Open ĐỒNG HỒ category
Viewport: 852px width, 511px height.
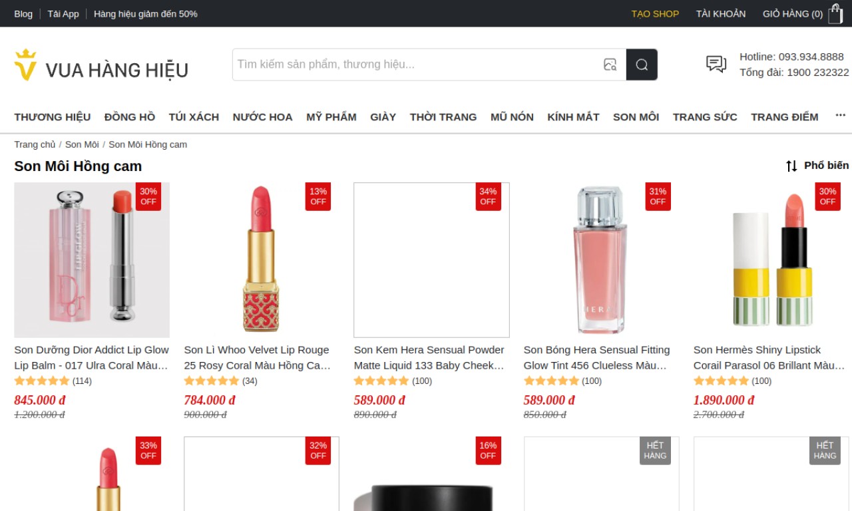tap(130, 117)
